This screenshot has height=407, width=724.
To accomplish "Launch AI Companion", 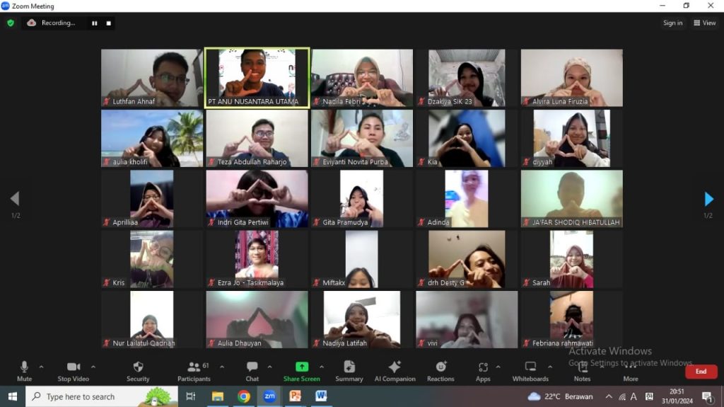I will coord(395,372).
